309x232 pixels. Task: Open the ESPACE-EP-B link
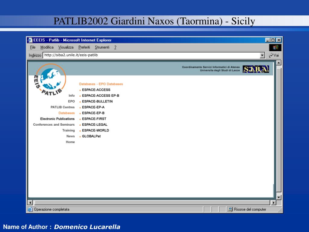click(x=93, y=113)
